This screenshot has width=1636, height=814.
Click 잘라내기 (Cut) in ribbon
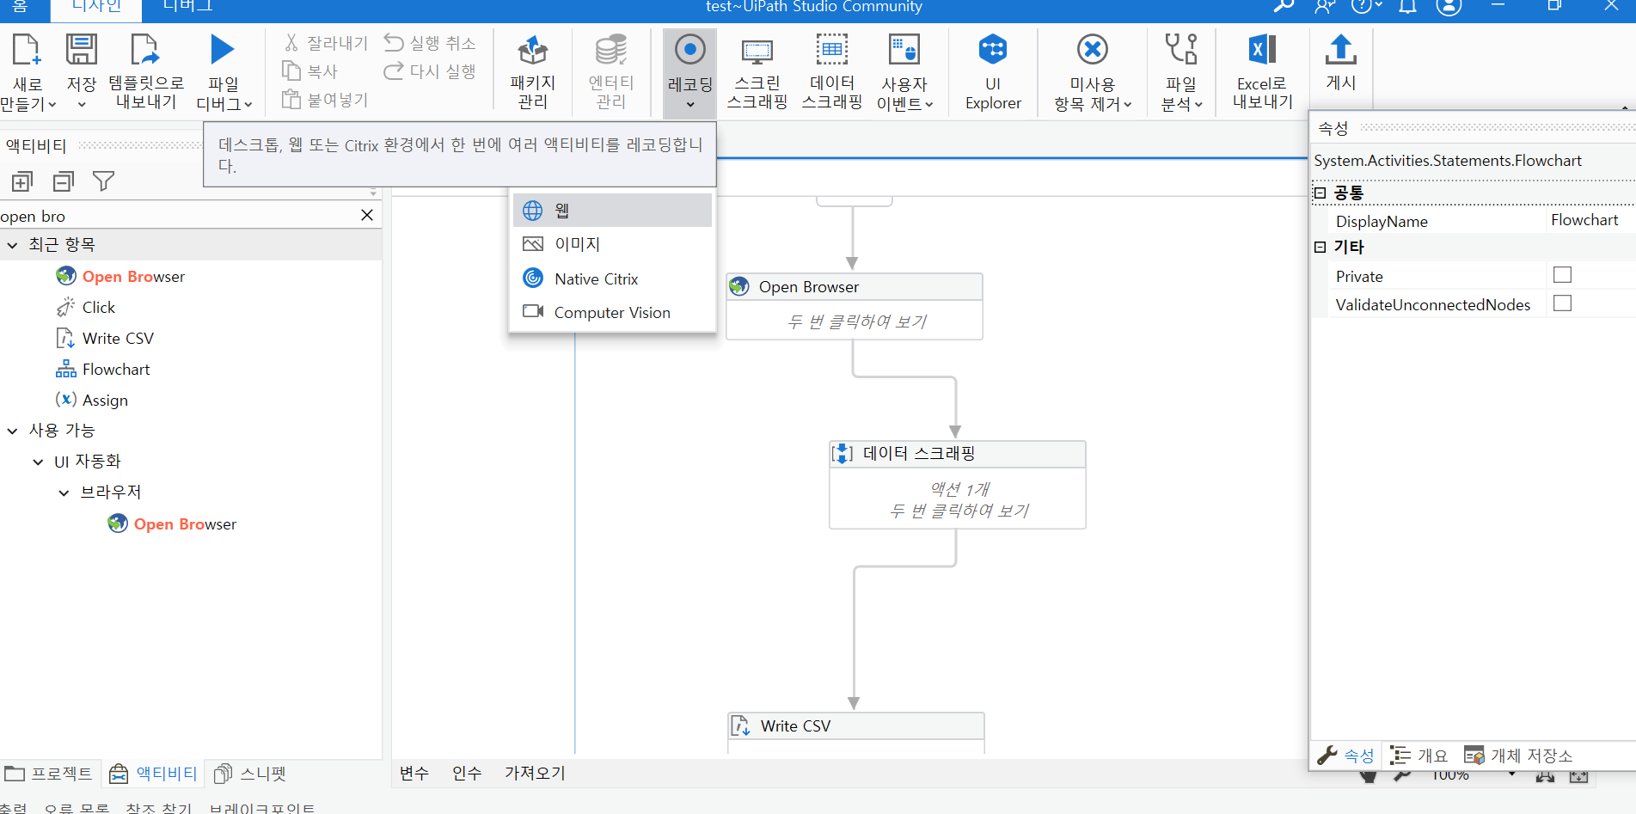[x=326, y=43]
